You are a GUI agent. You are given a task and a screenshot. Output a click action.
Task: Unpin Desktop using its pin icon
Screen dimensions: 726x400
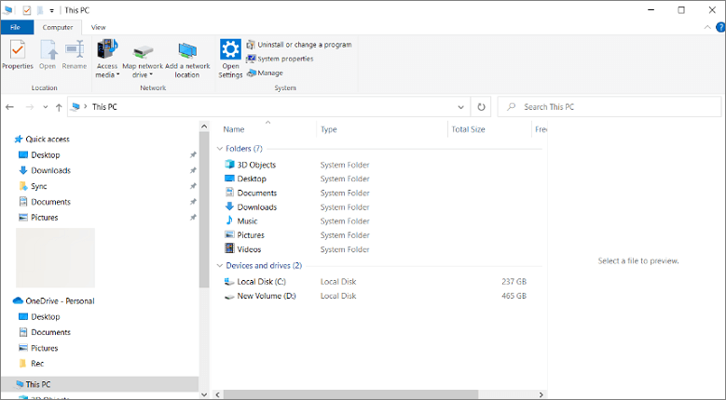click(193, 154)
